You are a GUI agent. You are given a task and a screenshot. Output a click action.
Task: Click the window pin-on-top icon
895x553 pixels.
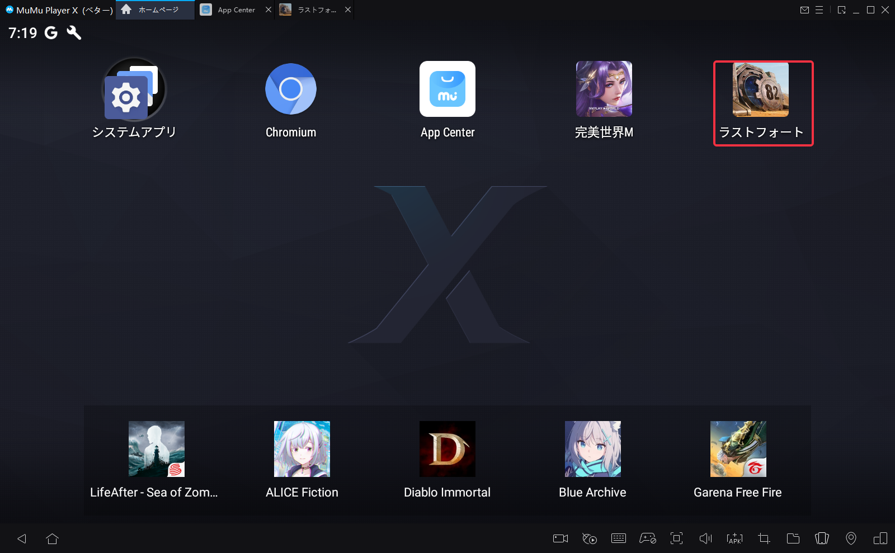coord(842,10)
